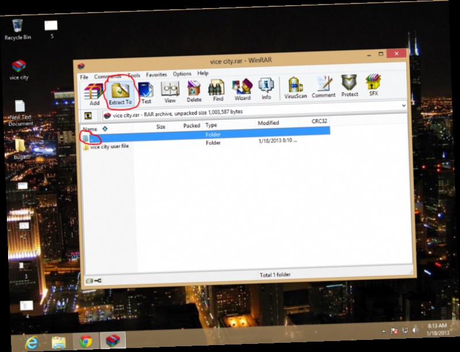Click the WinRAR title bar app icon
The width and height of the screenshot is (460, 352).
pyautogui.click(x=81, y=66)
